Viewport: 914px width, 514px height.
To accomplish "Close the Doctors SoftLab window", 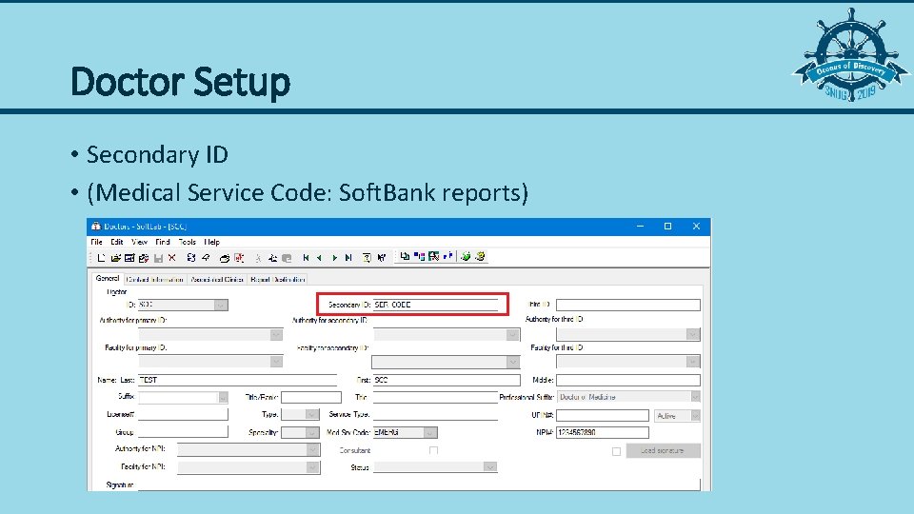I will coord(696,227).
